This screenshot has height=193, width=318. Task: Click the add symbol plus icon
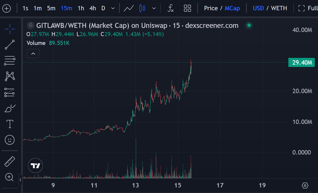click(x=6, y=9)
